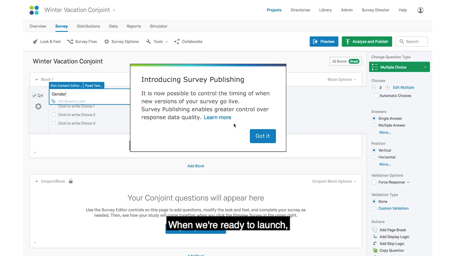This screenshot has height=256, width=455.
Task: Collapse the ConjointBlock section
Action: tap(36, 181)
